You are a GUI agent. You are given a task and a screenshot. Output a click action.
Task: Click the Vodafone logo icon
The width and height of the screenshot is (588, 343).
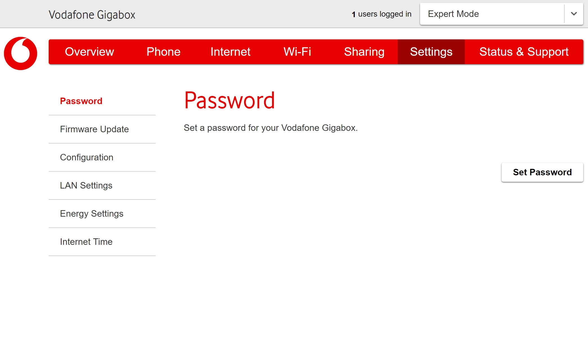tap(21, 53)
